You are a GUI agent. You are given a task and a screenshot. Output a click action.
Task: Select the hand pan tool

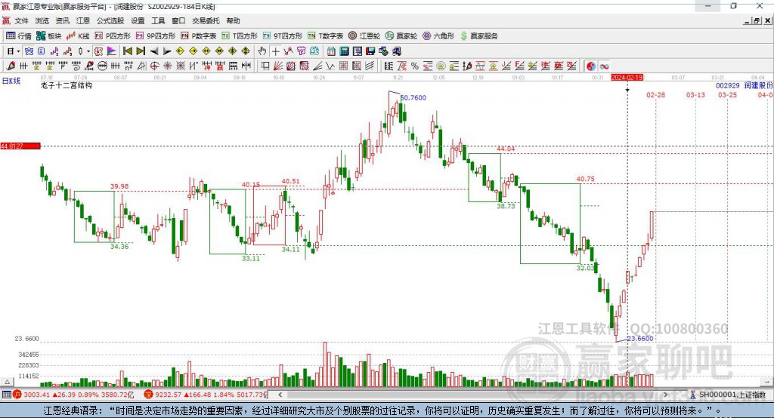click(262, 51)
